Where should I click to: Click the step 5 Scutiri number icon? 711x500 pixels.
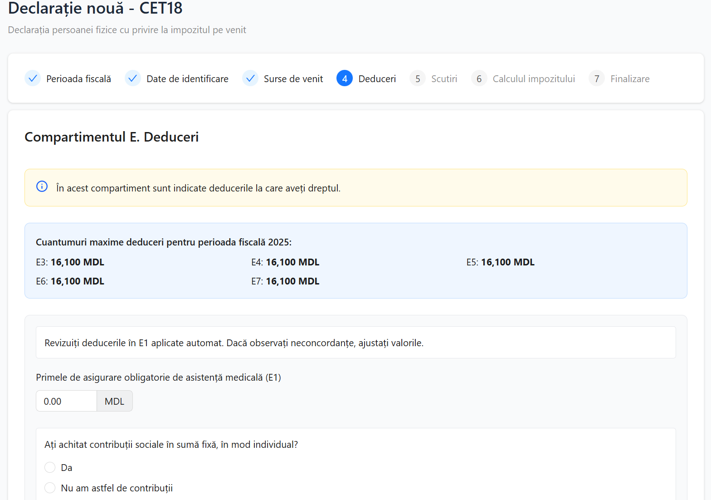click(x=418, y=78)
